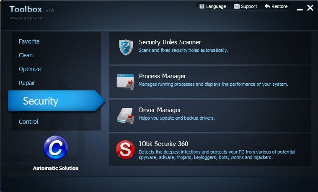Image resolution: width=318 pixels, height=192 pixels.
Task: Go to the Repair category
Action: (x=27, y=83)
